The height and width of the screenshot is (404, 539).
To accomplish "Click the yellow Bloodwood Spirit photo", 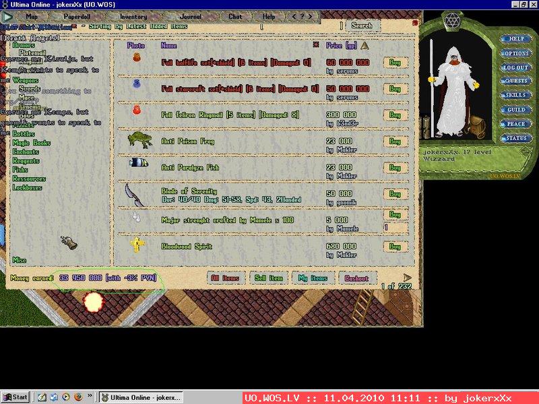I will [x=137, y=244].
